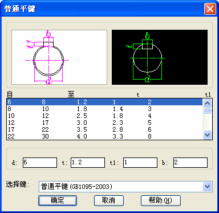The height and width of the screenshot is (213, 219).
Task: Open the 选择键 dropdown arrow
Action: pyautogui.click(x=207, y=187)
